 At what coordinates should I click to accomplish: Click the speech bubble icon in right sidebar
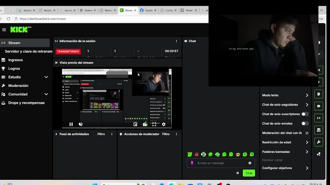tap(319, 106)
